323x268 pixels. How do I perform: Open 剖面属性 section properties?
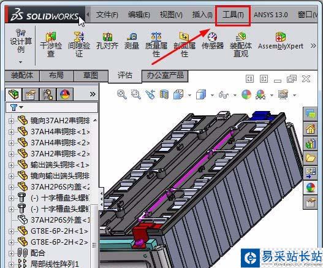pyautogui.click(x=184, y=44)
